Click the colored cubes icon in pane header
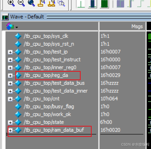The width and height of the screenshot is (151, 149). [x=10, y=26]
